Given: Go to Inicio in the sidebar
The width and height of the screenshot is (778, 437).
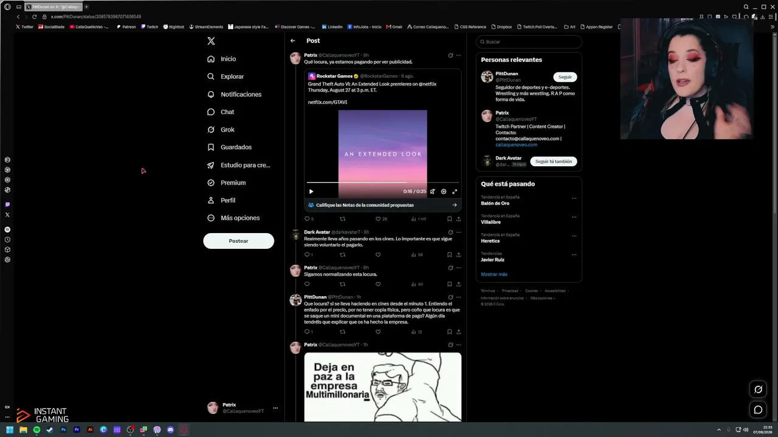Looking at the screenshot, I should coord(221,59).
